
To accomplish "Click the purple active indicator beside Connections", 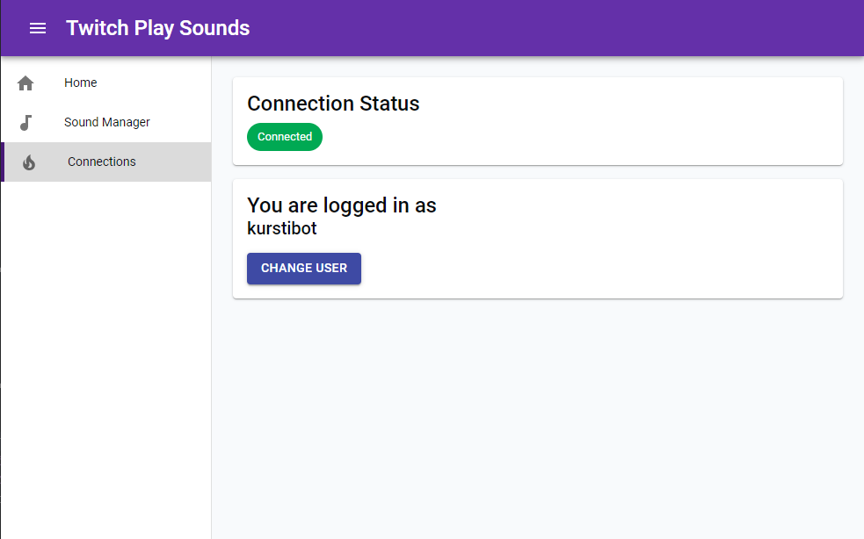I will tap(3, 162).
